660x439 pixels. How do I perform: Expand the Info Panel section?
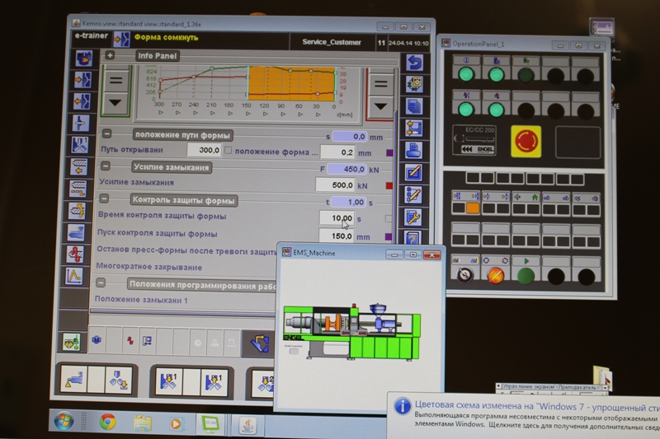click(109, 56)
